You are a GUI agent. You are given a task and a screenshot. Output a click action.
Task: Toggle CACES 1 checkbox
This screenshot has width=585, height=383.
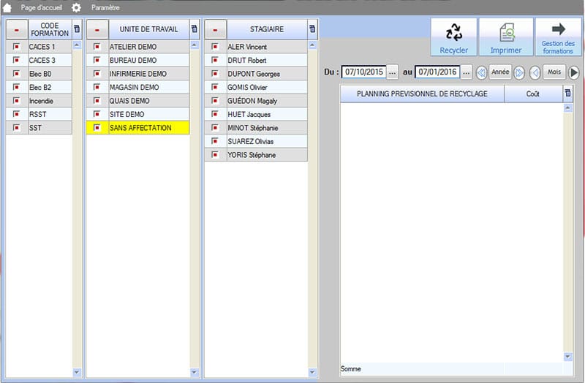(16, 47)
